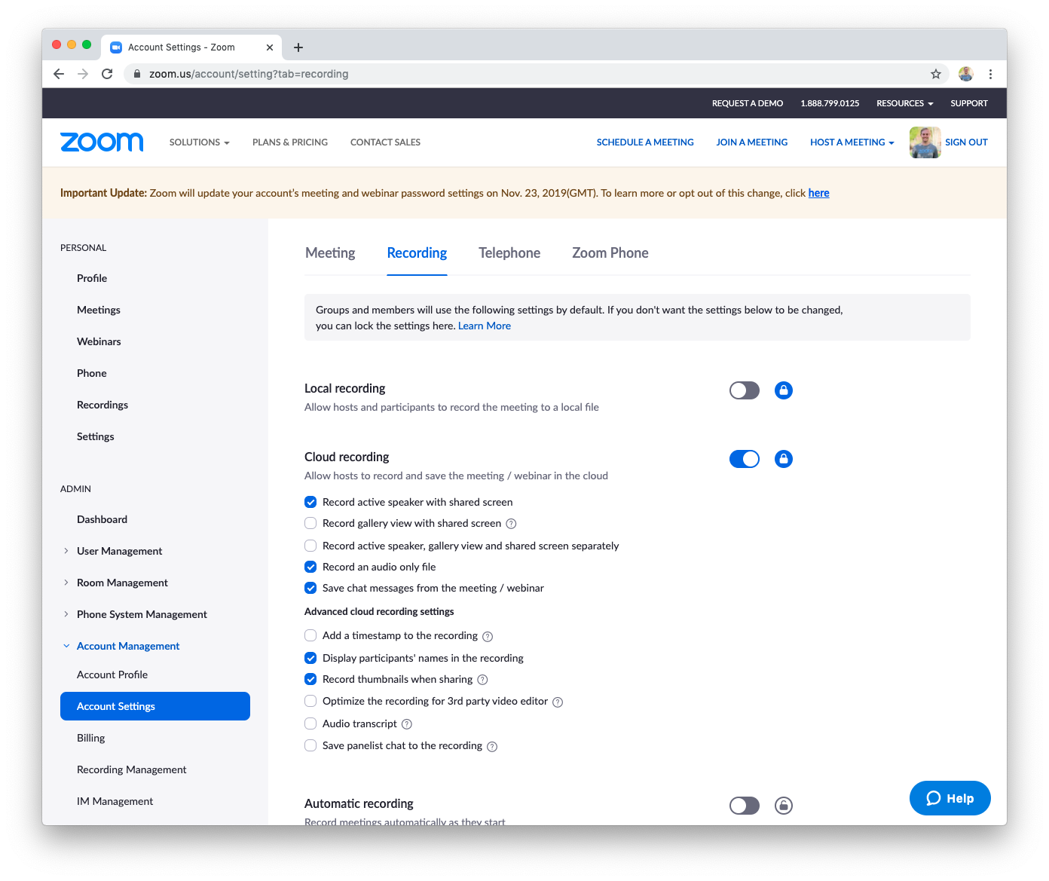The width and height of the screenshot is (1049, 881).
Task: Open the Chrome three-dot menu
Action: click(990, 74)
